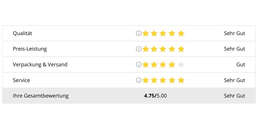The image size is (258, 129).
Task: Clear the Service rating x icon
Action: pyautogui.click(x=139, y=80)
